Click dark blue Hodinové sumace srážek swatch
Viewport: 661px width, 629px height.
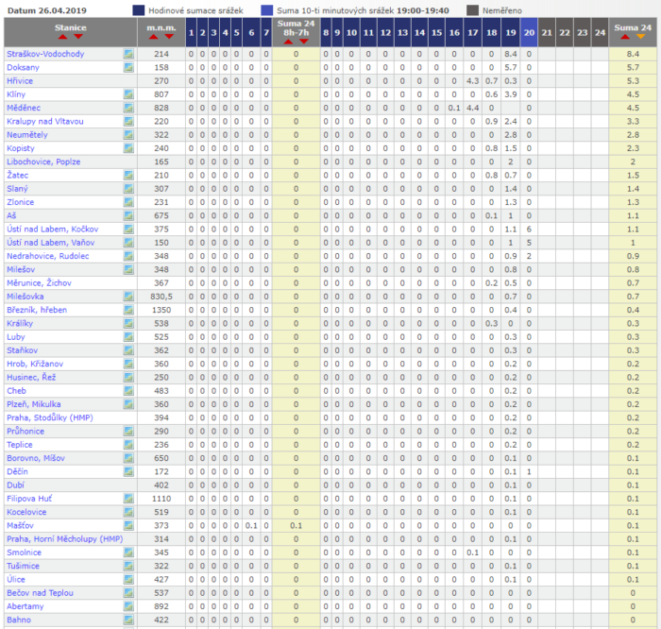pyautogui.click(x=139, y=10)
